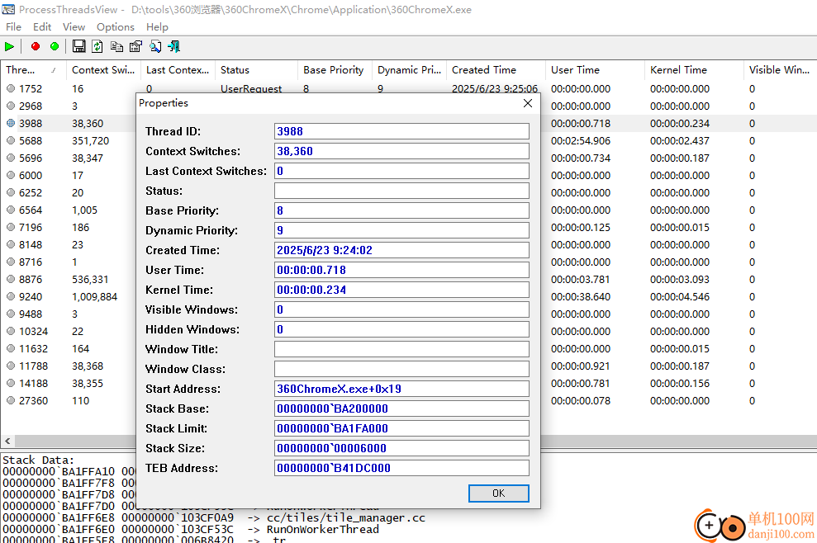Screen dimensions: 817x543
Task: Click the Visible Windows value field
Action: tap(401, 309)
